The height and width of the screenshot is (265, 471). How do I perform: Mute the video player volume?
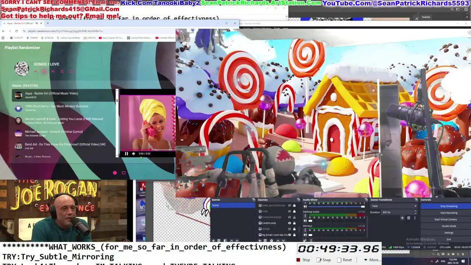tap(133, 153)
